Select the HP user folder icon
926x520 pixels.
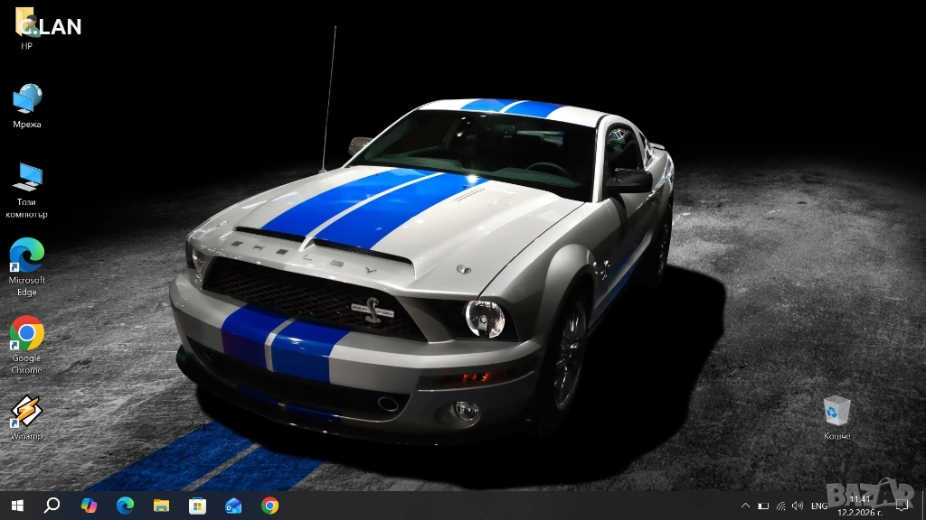pyautogui.click(x=26, y=23)
